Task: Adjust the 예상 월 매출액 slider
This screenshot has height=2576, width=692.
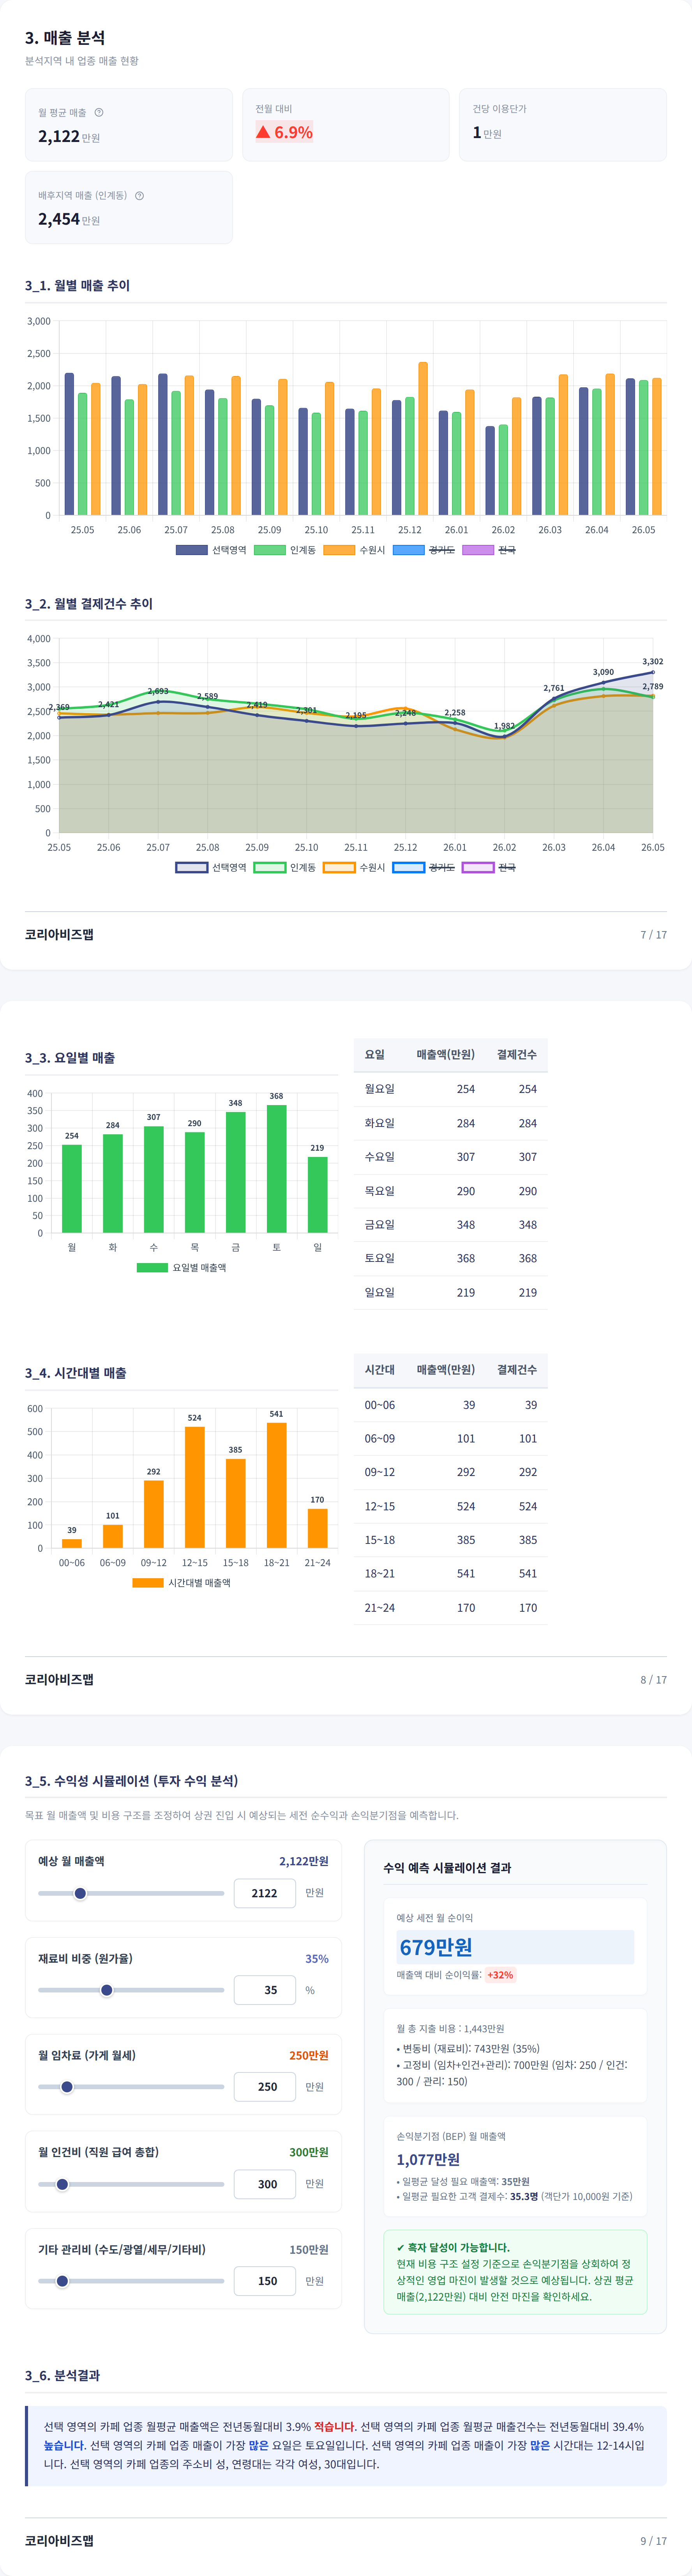Action: point(131,1893)
